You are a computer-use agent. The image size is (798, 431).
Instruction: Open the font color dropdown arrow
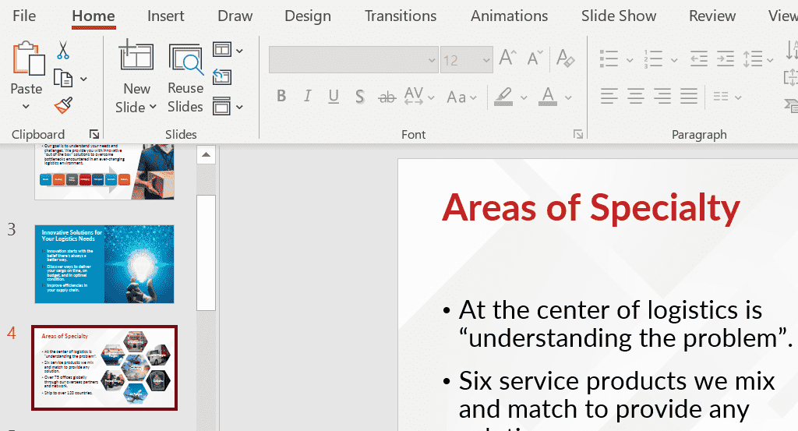[x=569, y=98]
